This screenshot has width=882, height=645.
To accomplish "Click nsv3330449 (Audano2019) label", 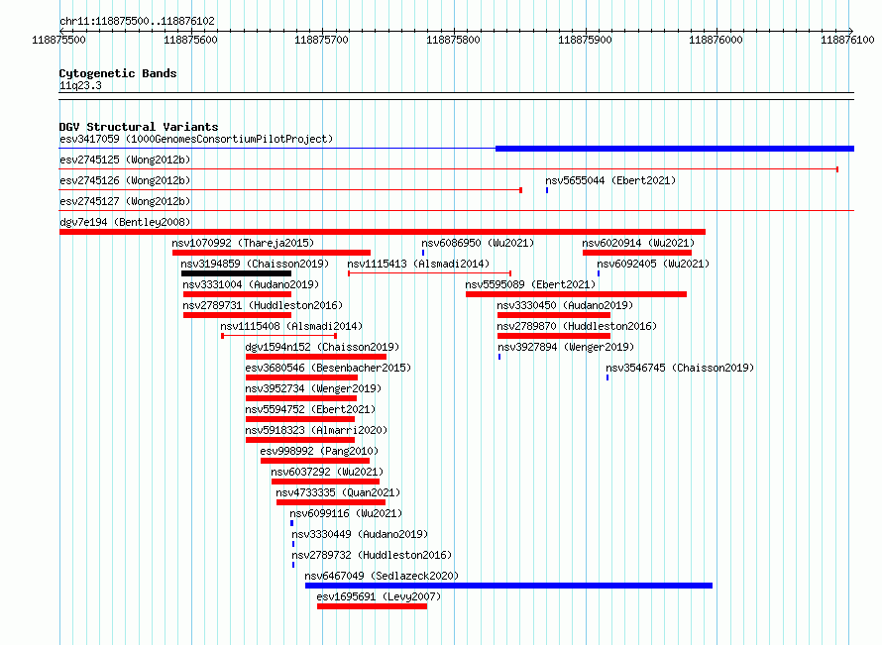I will pyautogui.click(x=360, y=534).
